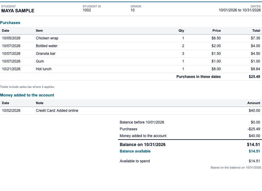Click the $8.64 total for Hot lunch
Image resolution: width=262 pixels, height=191 pixels.
pyautogui.click(x=255, y=69)
